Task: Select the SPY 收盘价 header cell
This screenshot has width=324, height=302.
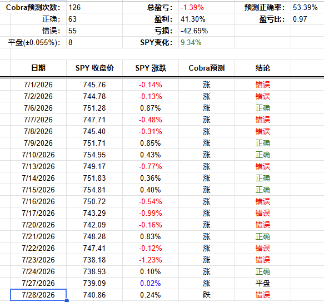Action: coord(94,68)
